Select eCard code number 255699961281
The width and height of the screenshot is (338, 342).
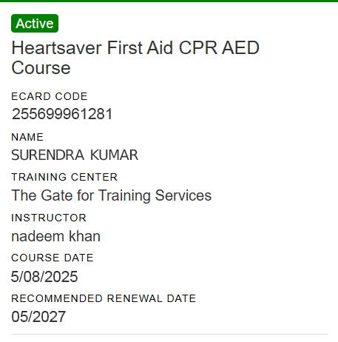click(x=62, y=114)
